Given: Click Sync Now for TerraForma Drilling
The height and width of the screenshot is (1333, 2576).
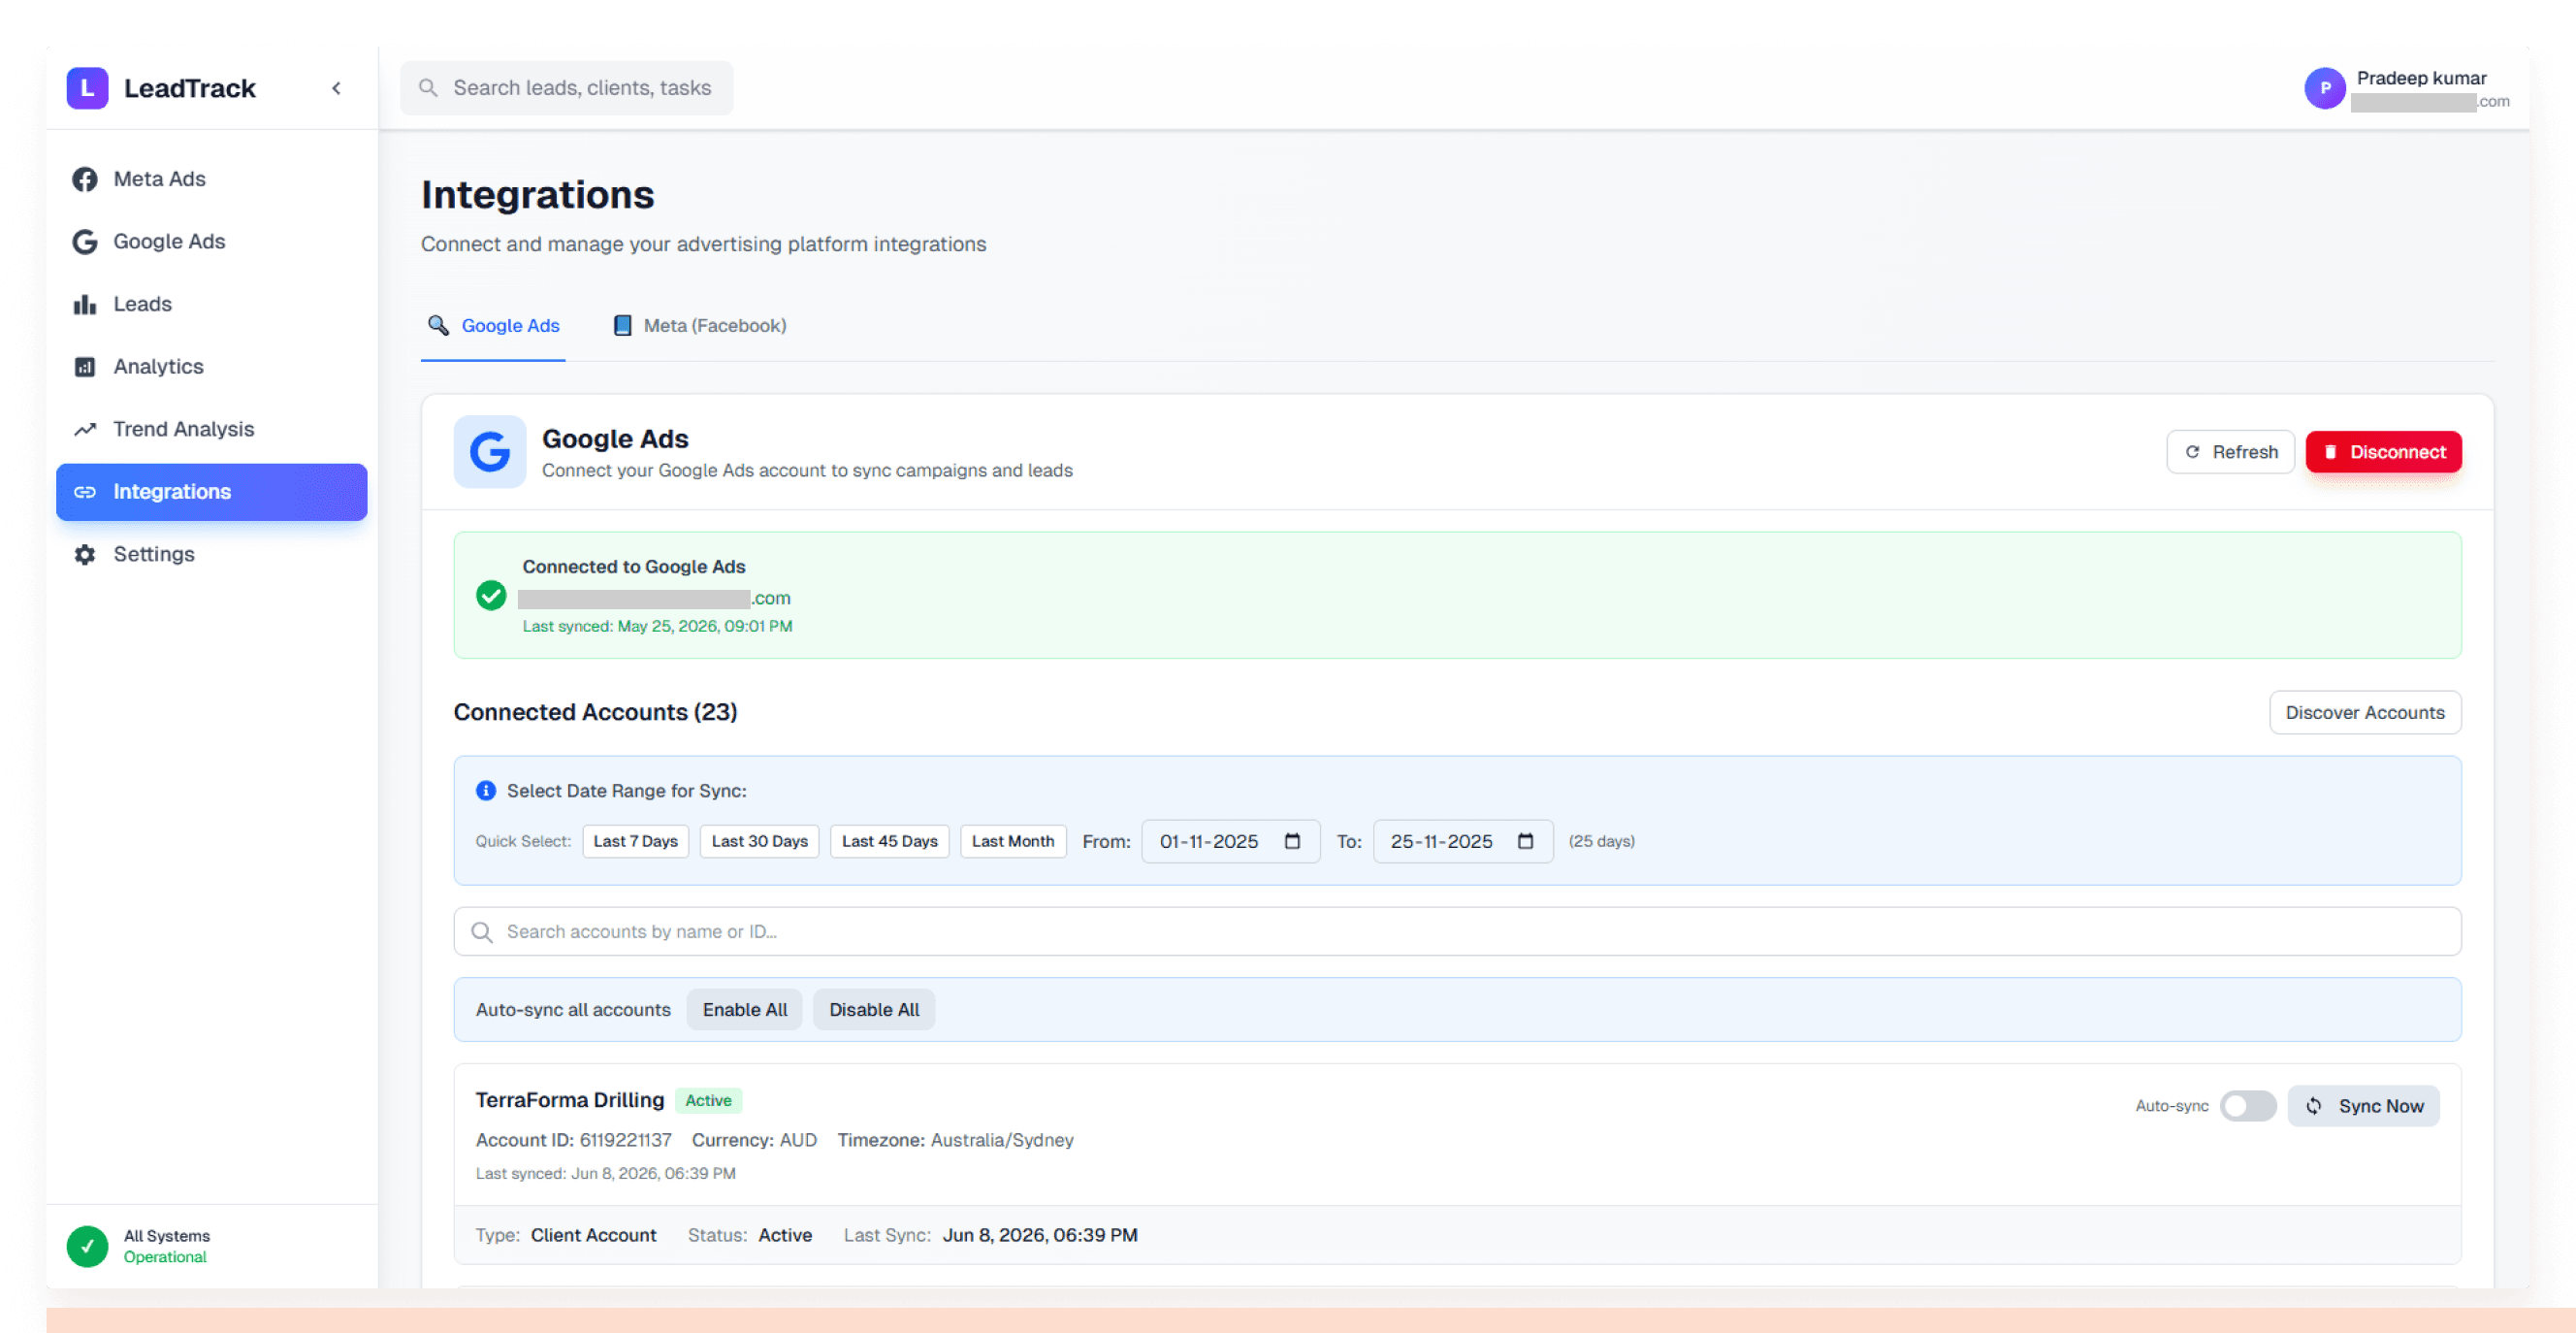Looking at the screenshot, I should [2363, 1107].
